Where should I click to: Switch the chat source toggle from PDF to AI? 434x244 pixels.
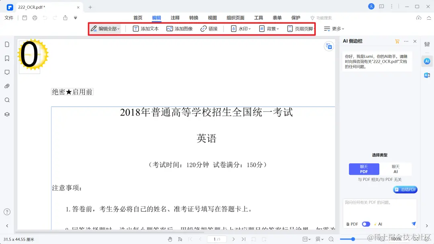pyautogui.click(x=365, y=224)
